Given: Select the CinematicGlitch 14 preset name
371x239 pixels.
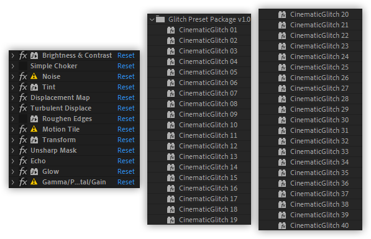Looking at the screenshot, I should point(208,167).
